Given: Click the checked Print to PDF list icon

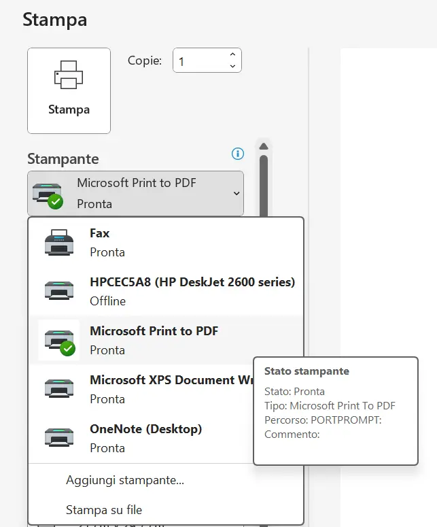Looking at the screenshot, I should (x=59, y=341).
